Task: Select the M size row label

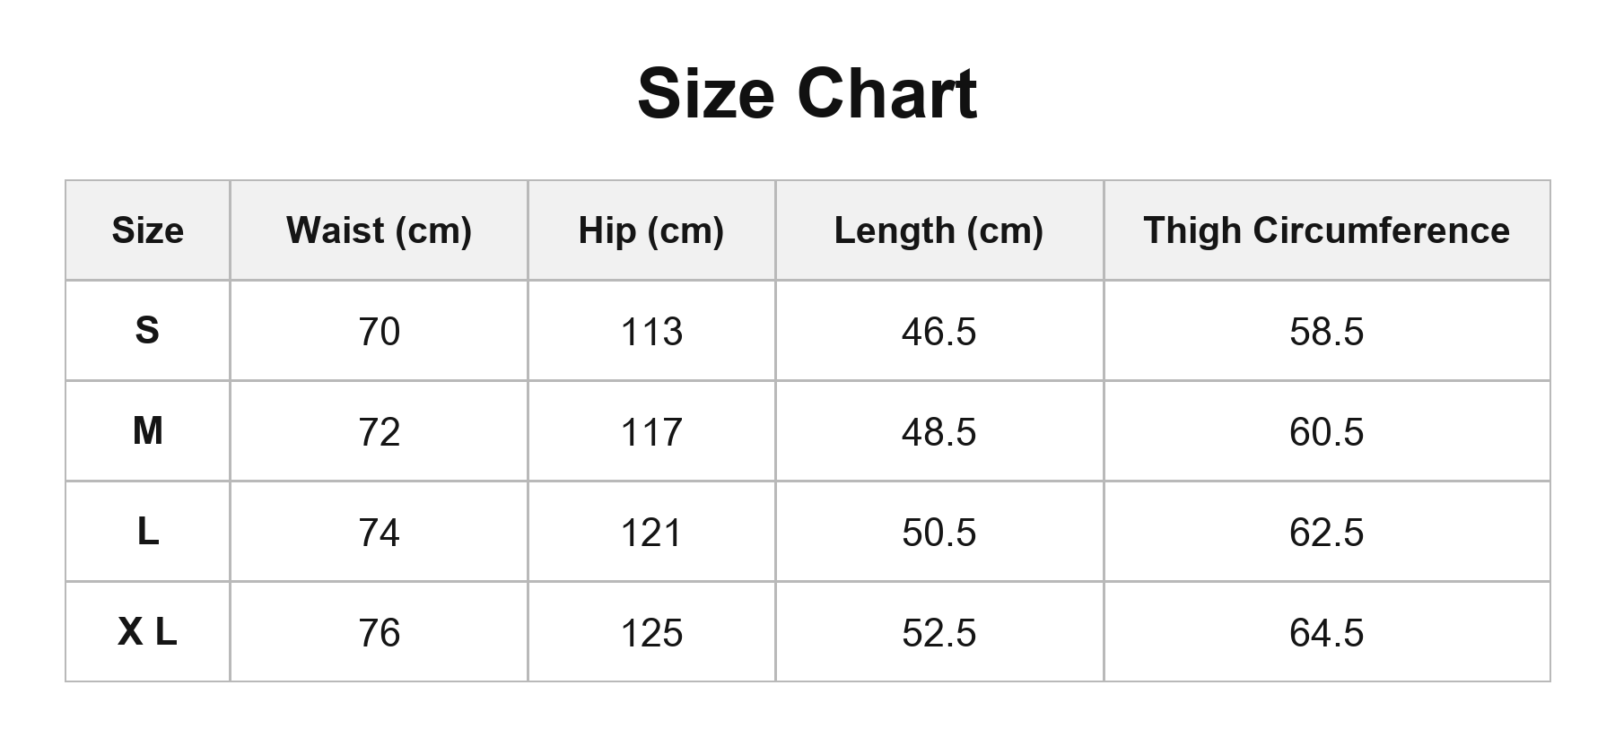Action: click(148, 431)
